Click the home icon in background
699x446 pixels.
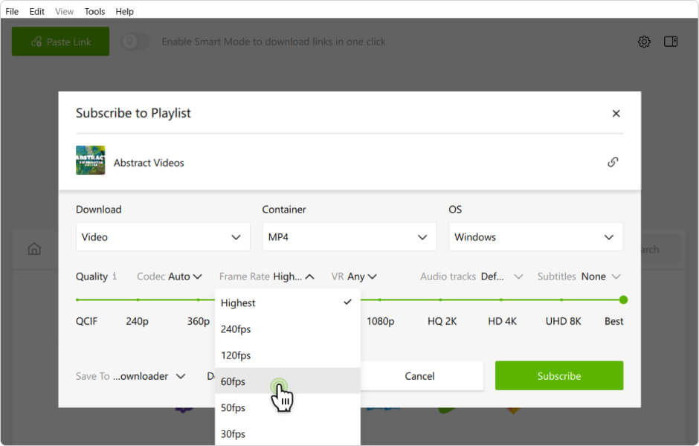click(34, 249)
